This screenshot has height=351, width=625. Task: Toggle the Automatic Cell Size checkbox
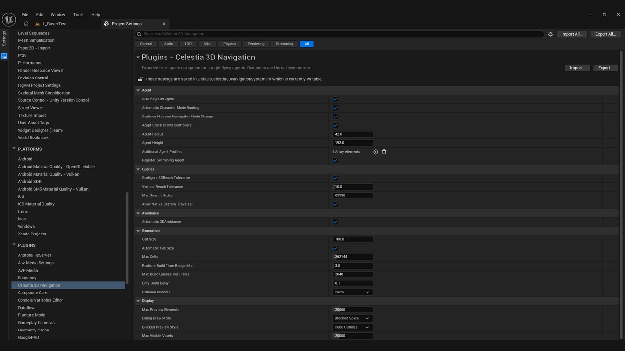[335, 248]
